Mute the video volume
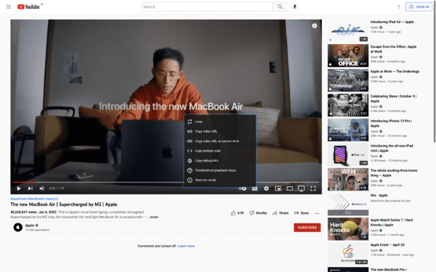 coord(42,188)
